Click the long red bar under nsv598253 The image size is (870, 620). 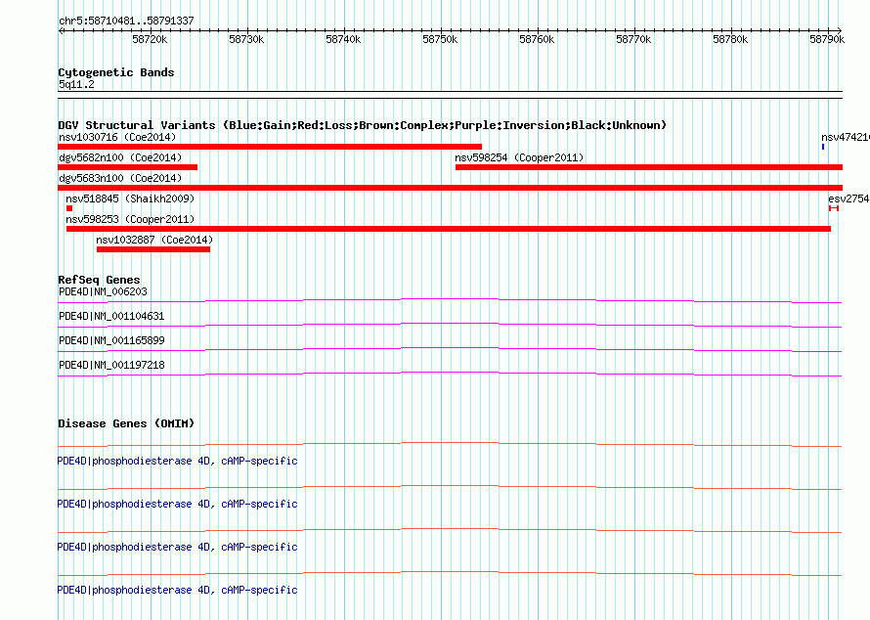point(449,229)
